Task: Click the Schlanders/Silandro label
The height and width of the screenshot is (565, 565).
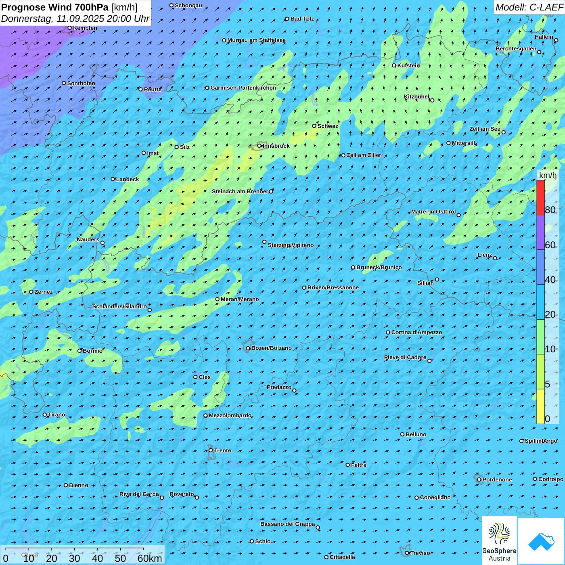Action: (119, 306)
